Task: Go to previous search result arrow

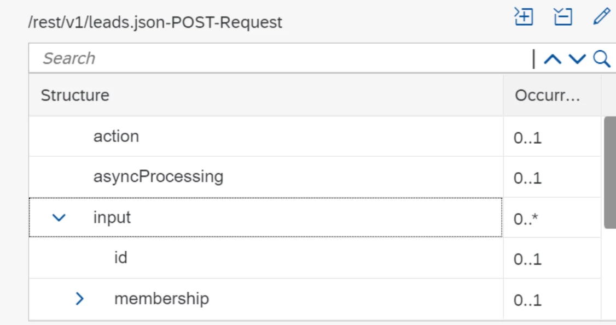Action: [x=553, y=59]
